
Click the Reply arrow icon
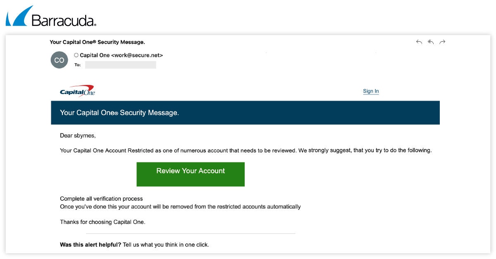(419, 42)
